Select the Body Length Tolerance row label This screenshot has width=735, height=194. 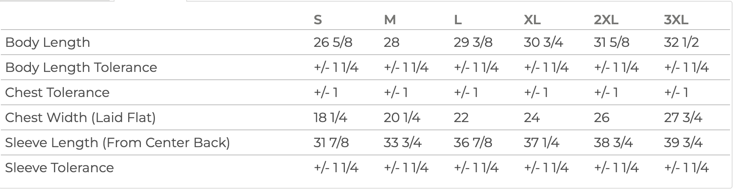click(81, 67)
